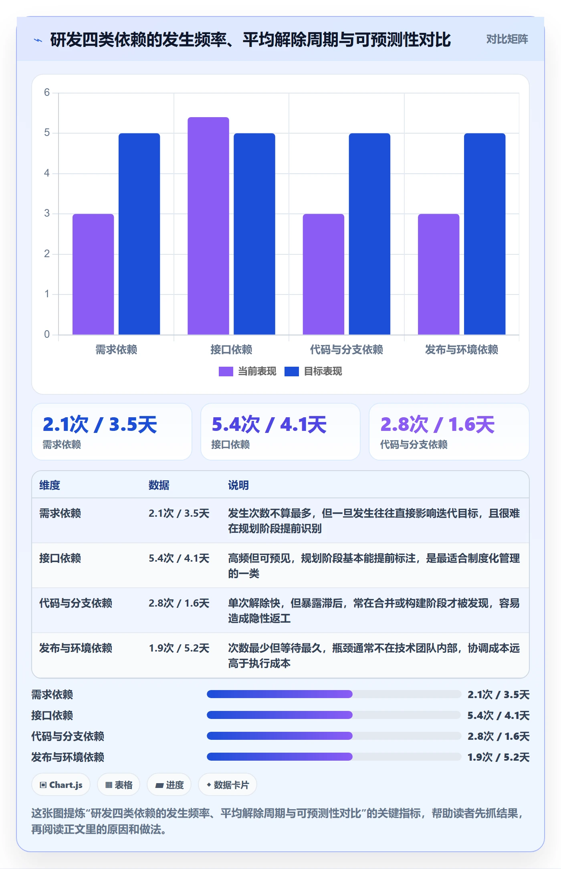Click the chart title heading text
The width and height of the screenshot is (561, 869).
coord(250,40)
